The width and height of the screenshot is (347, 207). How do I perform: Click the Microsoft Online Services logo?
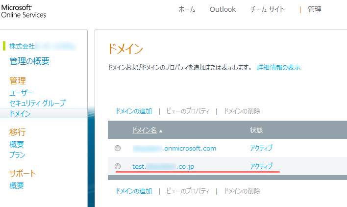click(x=24, y=11)
